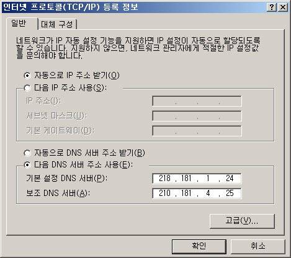Click the 서브넷 마스크 input field

(197, 116)
